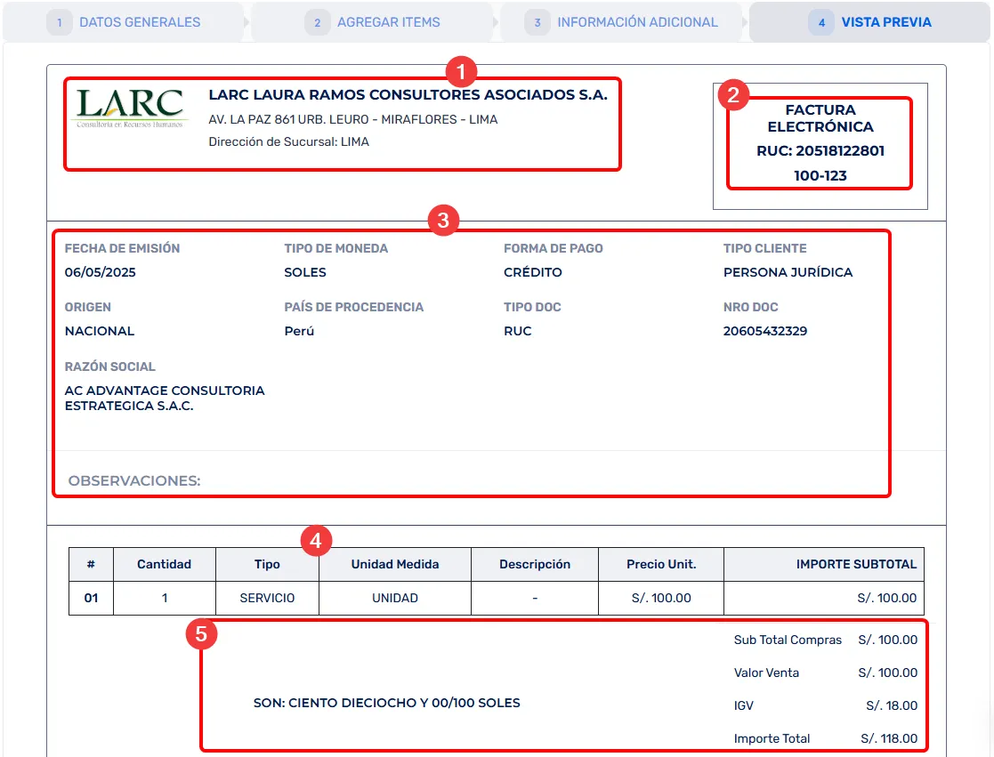
Task: Click red annotation marker number 1
Action: [x=460, y=71]
